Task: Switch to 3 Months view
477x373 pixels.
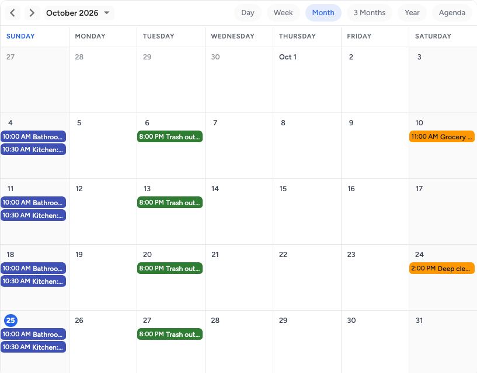Action: click(x=370, y=13)
